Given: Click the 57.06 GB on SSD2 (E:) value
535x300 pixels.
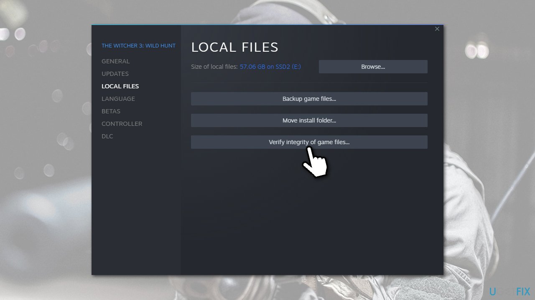Looking at the screenshot, I should point(270,67).
